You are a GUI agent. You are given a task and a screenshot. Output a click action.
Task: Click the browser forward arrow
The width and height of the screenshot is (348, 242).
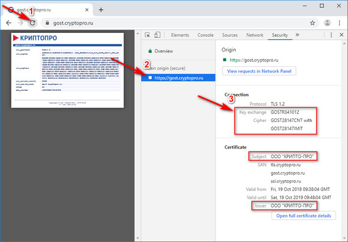(20, 23)
